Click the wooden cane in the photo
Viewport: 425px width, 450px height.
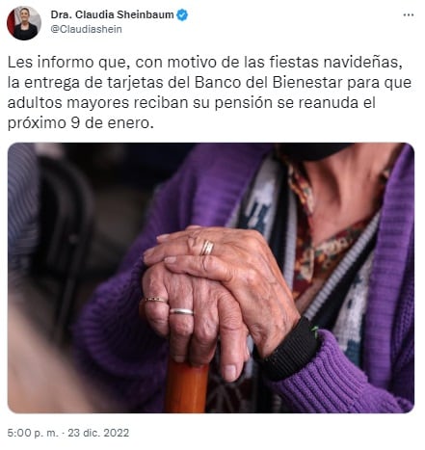tap(186, 385)
